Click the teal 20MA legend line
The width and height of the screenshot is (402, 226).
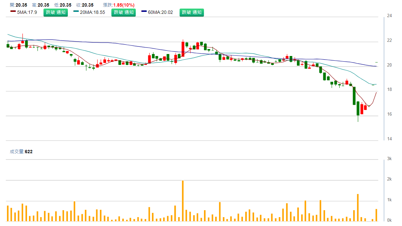76,12
